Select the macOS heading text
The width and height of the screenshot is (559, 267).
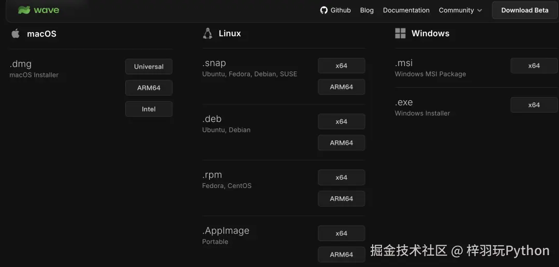(42, 34)
